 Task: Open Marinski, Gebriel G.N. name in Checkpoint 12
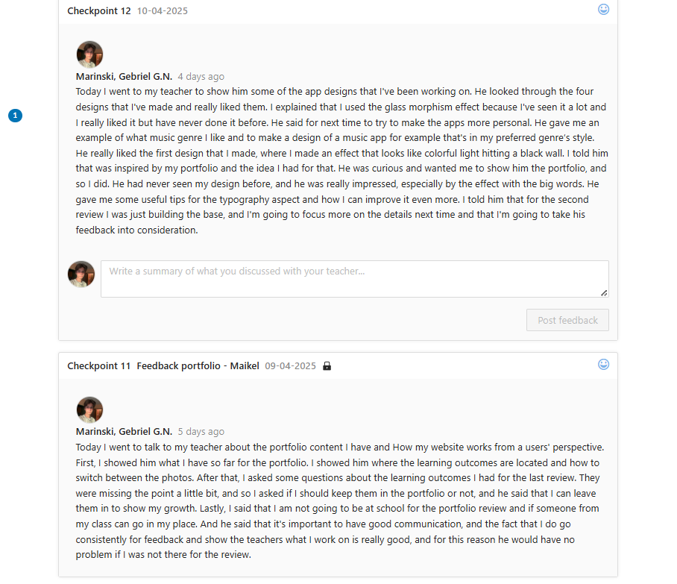(124, 77)
